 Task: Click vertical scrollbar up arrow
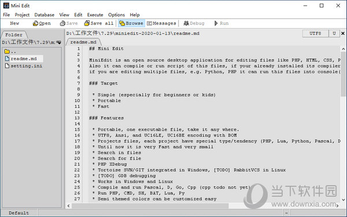click(x=343, y=49)
